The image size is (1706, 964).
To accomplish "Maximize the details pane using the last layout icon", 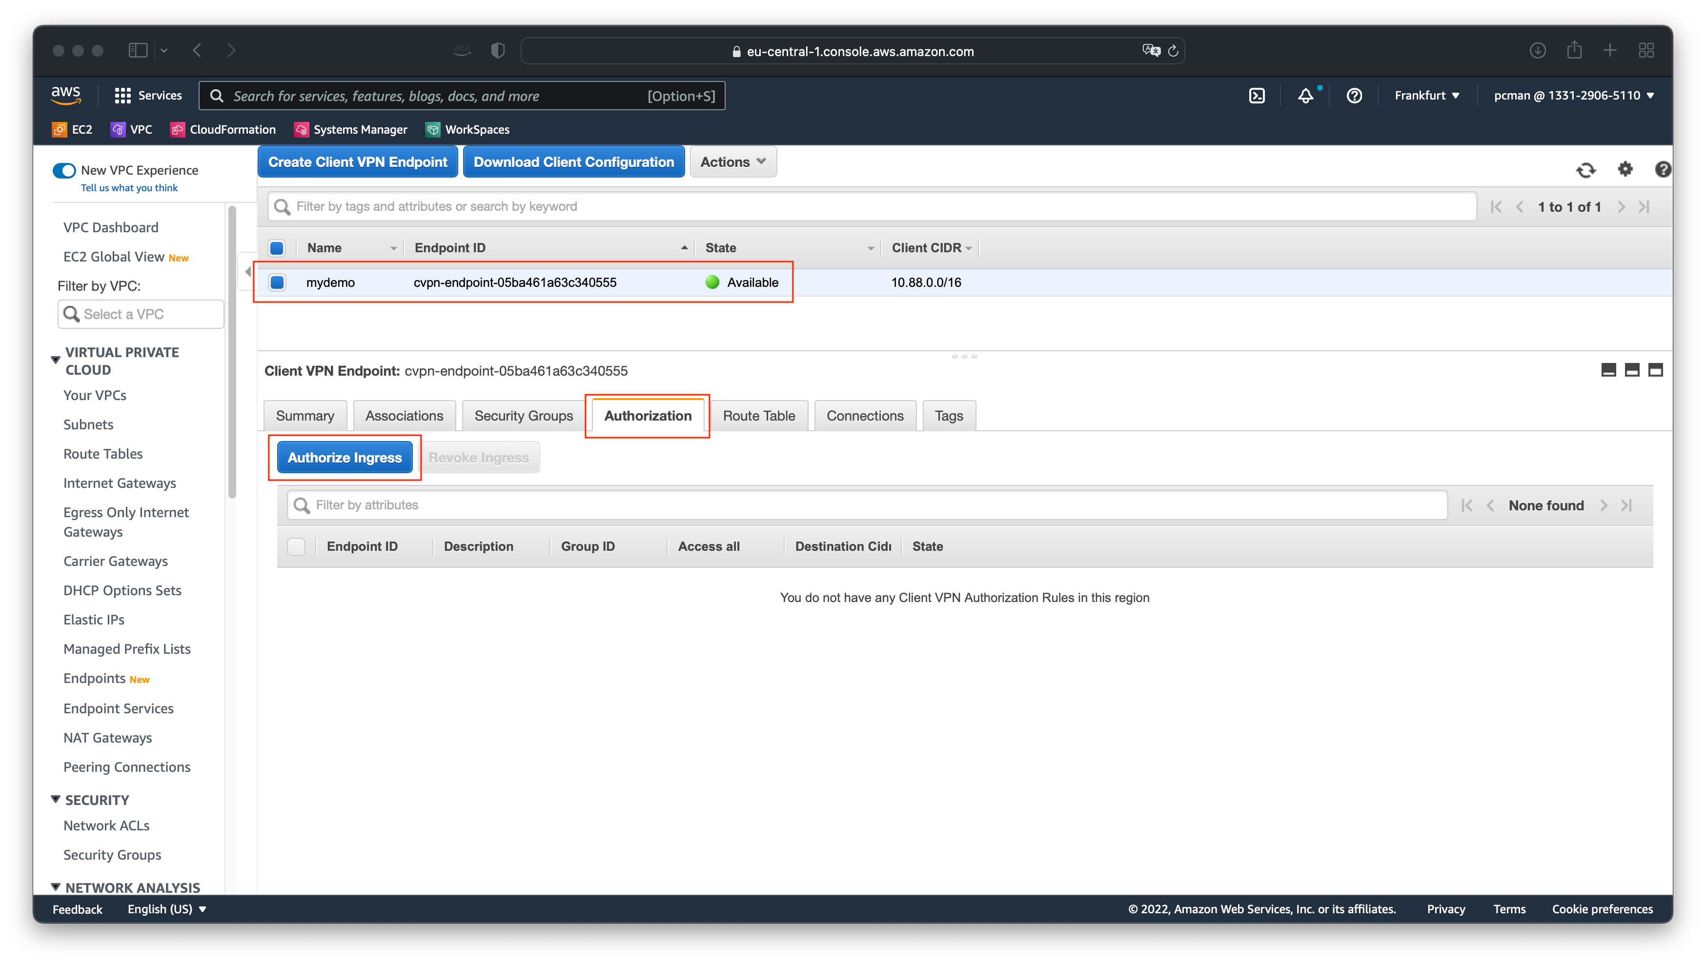I will pyautogui.click(x=1656, y=370).
